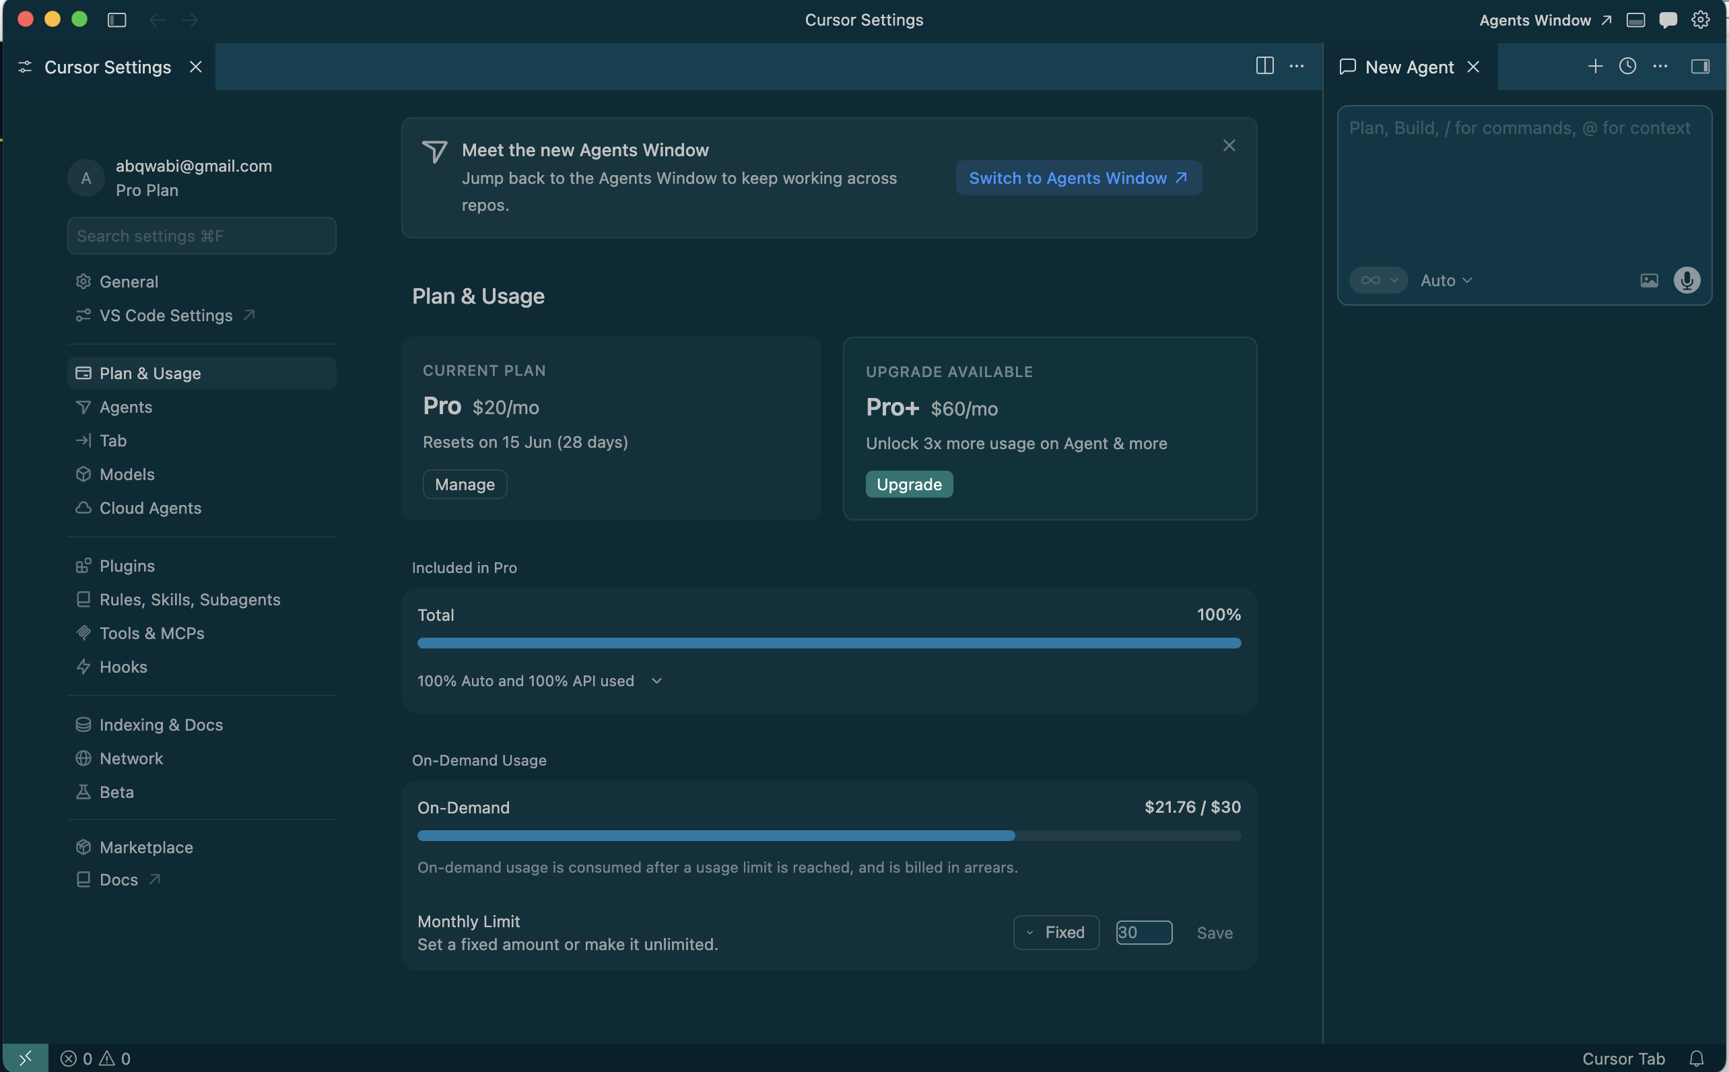Go back with the left arrow
The image size is (1729, 1072).
[157, 20]
